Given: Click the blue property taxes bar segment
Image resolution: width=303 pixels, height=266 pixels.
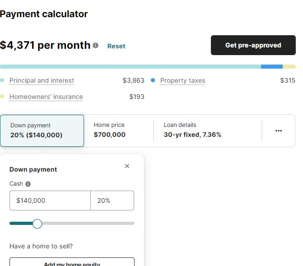Looking at the screenshot, I should coord(272,67).
